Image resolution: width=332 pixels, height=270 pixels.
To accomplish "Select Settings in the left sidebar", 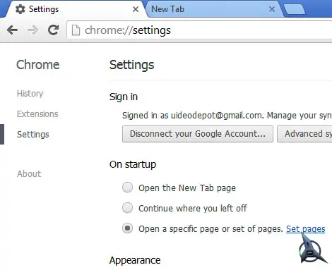I will click(x=33, y=135).
